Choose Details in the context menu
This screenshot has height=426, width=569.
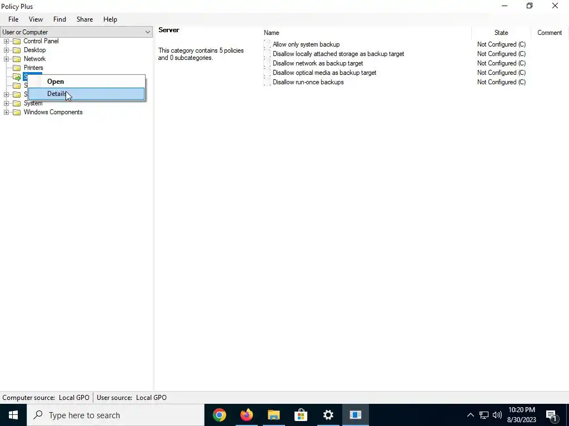click(x=86, y=94)
